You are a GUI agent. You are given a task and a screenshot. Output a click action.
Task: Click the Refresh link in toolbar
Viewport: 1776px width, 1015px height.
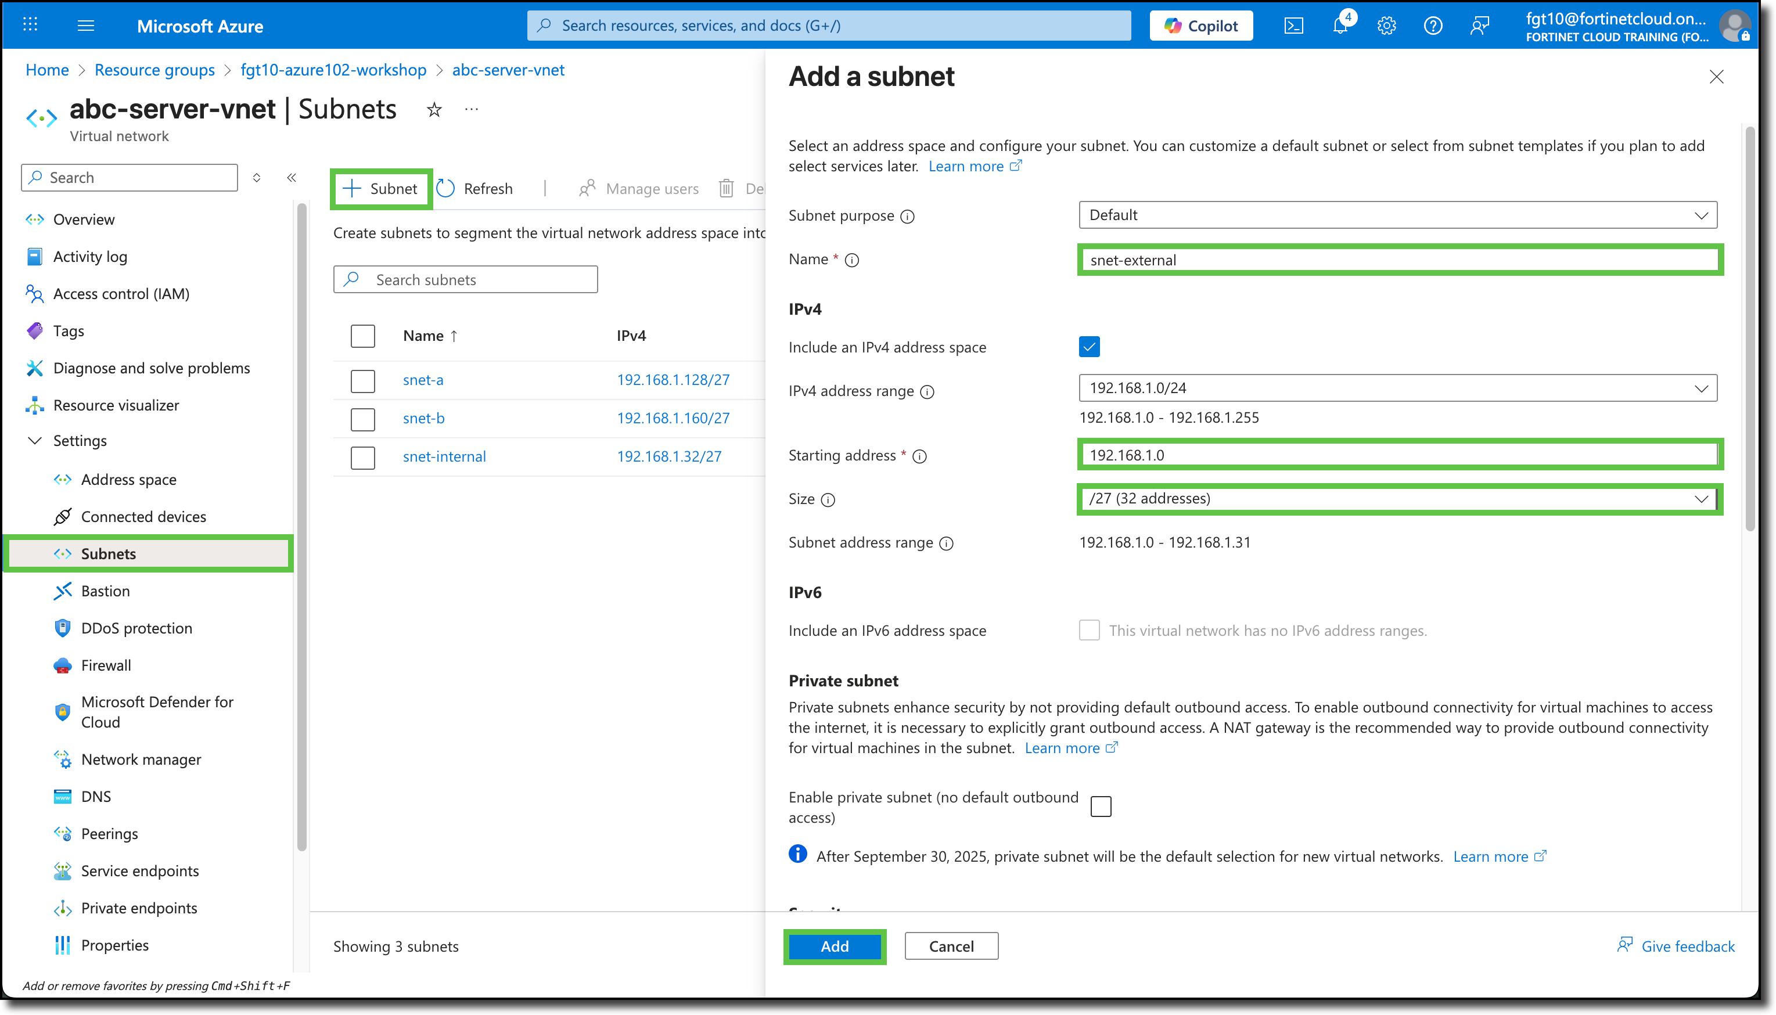[476, 188]
